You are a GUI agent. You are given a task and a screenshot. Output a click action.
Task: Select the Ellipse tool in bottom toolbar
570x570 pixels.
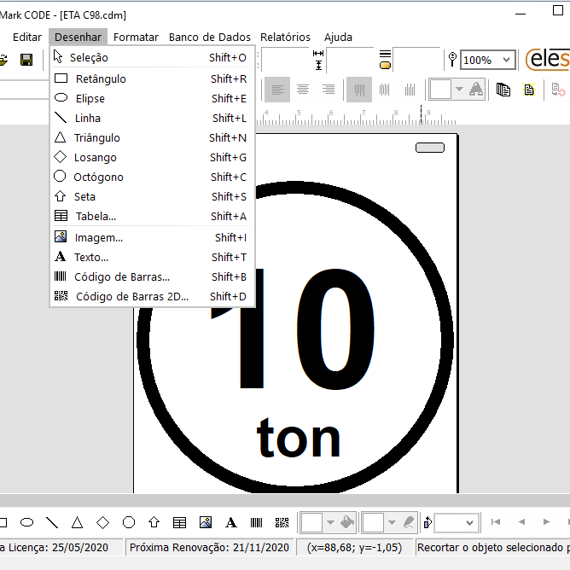click(27, 523)
